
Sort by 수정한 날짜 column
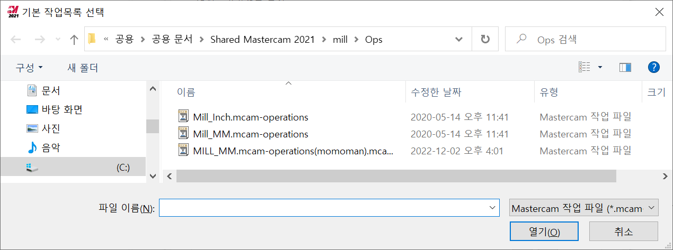(436, 92)
